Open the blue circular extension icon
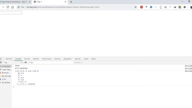This screenshot has height=108, width=192. (x=151, y=7)
